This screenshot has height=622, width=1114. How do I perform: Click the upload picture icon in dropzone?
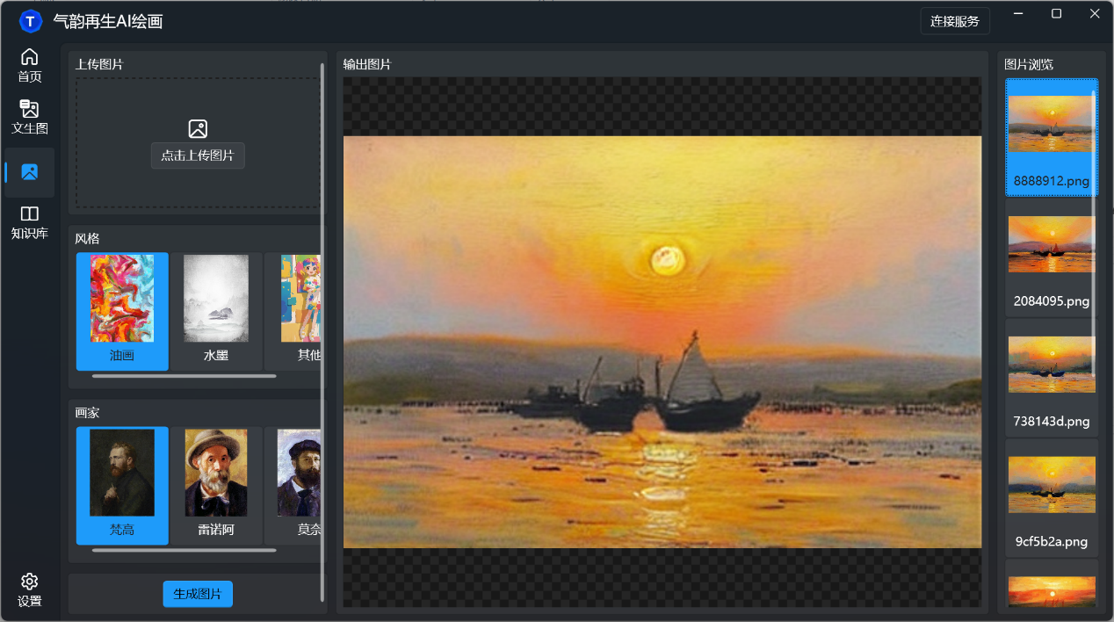pos(198,129)
